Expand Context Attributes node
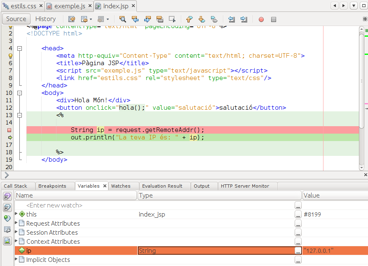 point(16,241)
